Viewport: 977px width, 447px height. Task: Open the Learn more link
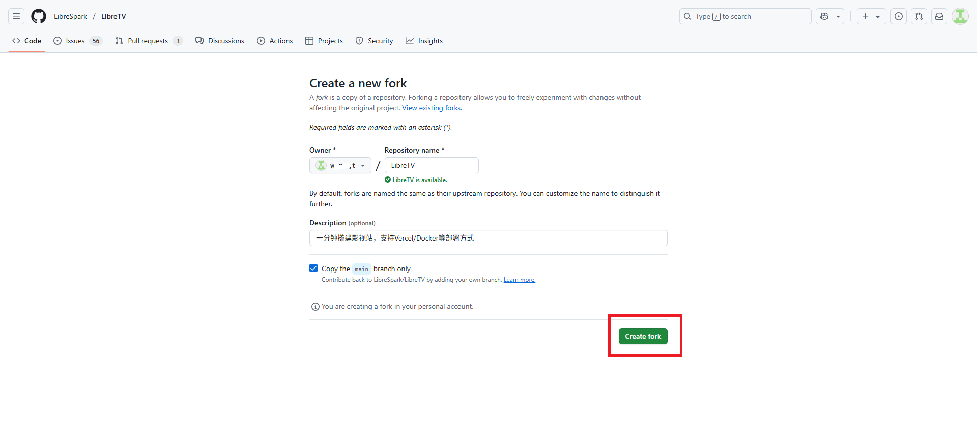519,280
